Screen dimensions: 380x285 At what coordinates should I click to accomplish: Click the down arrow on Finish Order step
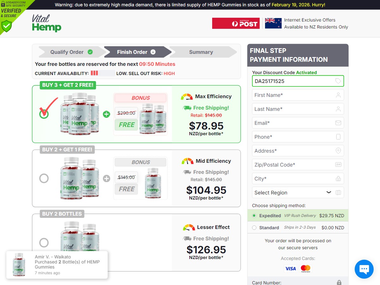[x=154, y=52]
